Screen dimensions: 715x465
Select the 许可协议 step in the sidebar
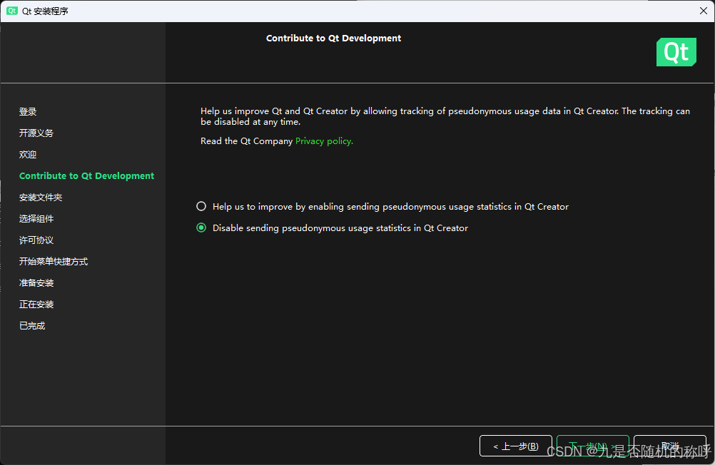(36, 240)
